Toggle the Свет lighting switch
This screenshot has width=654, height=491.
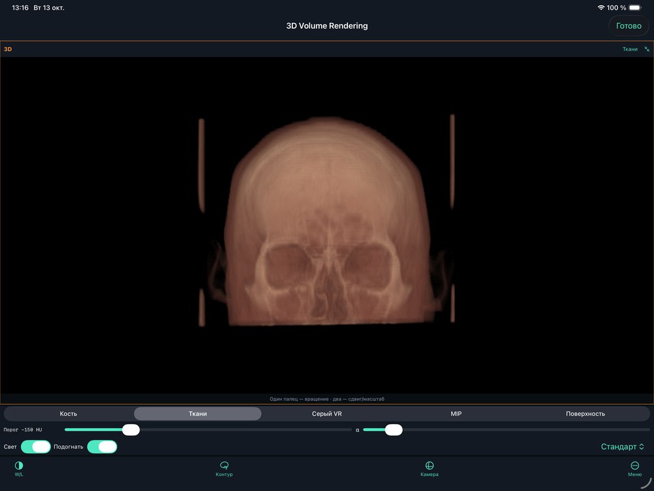point(36,446)
